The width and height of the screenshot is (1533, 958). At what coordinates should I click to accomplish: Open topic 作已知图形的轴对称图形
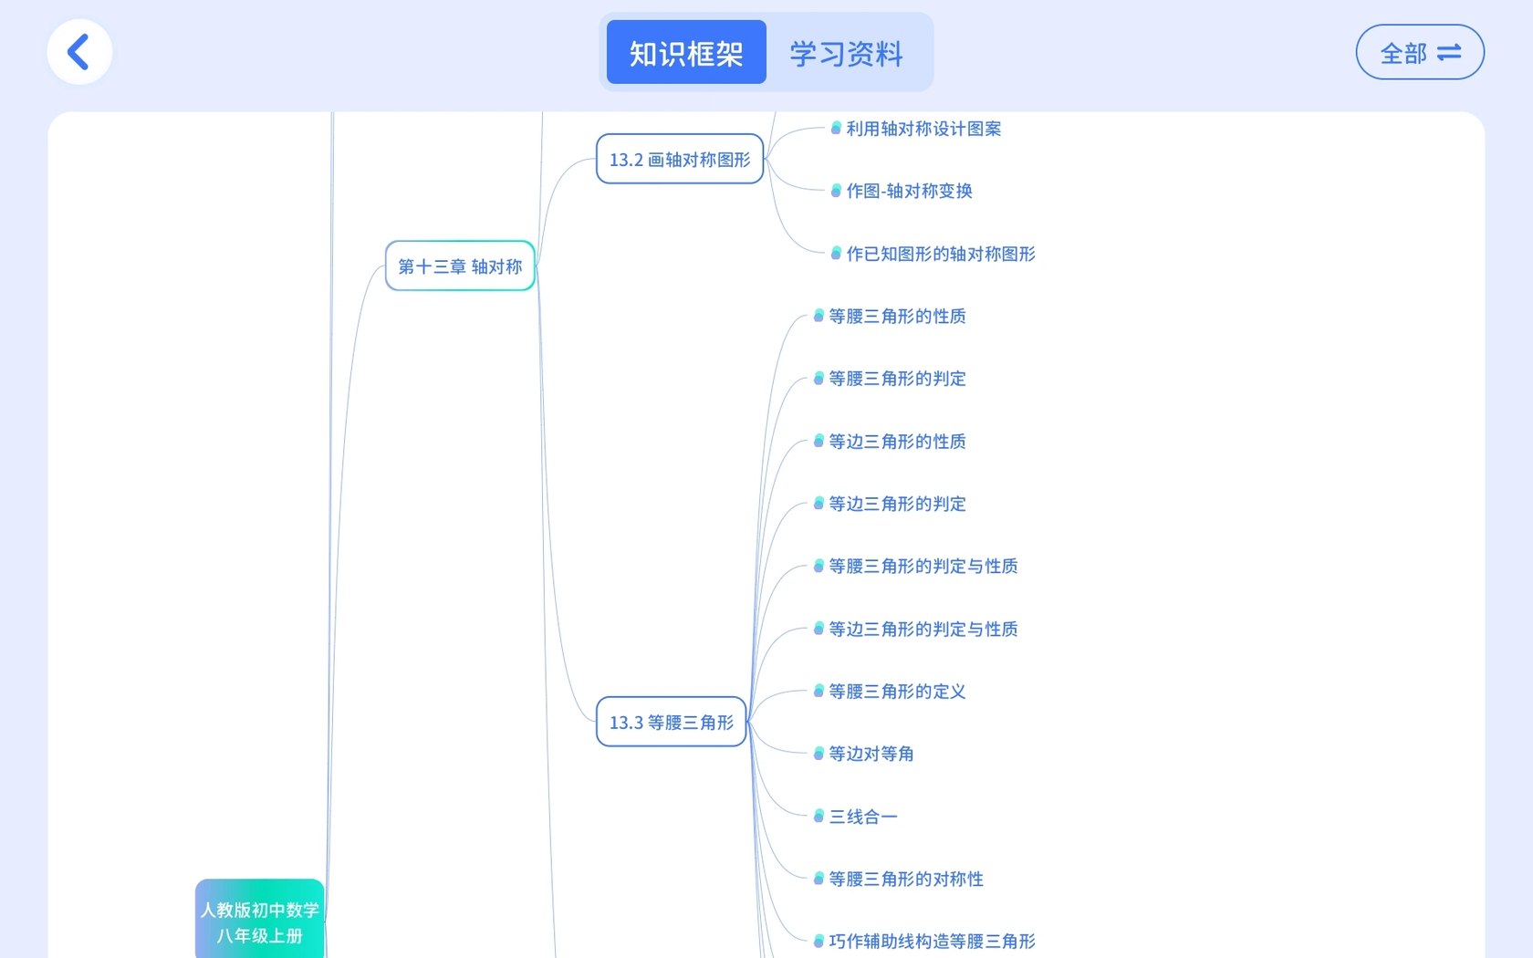(x=941, y=254)
